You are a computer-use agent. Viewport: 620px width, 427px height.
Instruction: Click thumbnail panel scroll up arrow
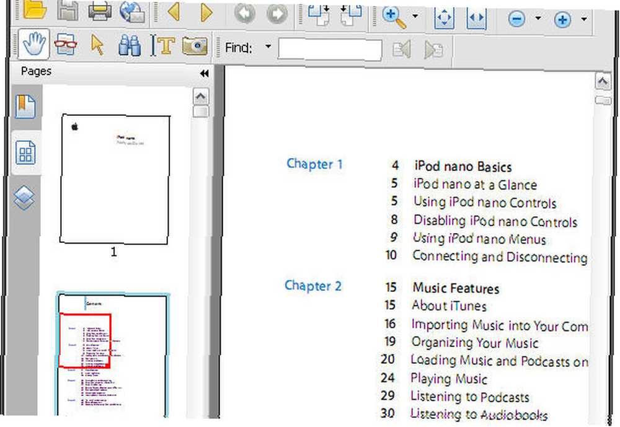(200, 97)
